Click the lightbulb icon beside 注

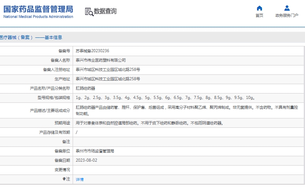click(64, 179)
